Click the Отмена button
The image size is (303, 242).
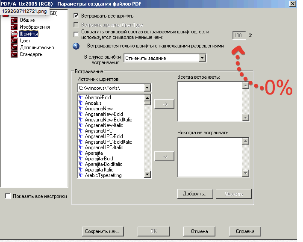(x=200, y=231)
